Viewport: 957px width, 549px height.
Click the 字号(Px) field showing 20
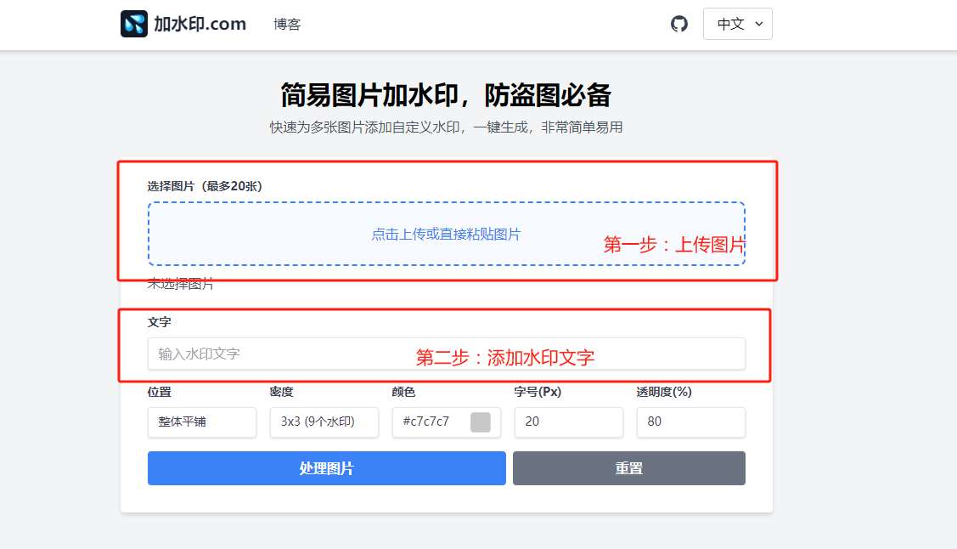pos(568,422)
